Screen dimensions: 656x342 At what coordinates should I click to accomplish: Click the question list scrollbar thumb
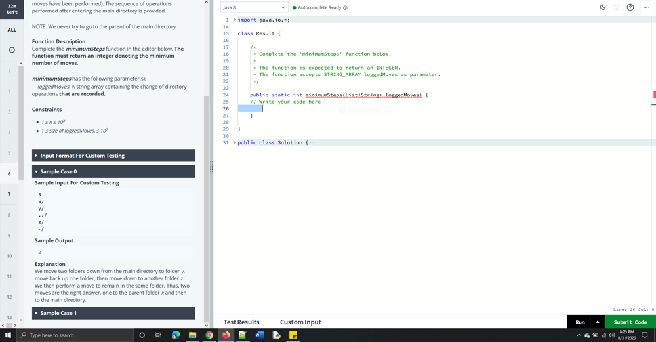coord(21,123)
